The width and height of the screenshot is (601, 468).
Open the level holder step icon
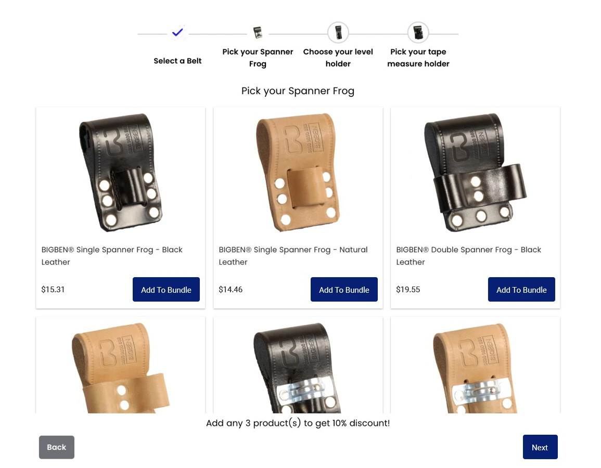pos(338,33)
